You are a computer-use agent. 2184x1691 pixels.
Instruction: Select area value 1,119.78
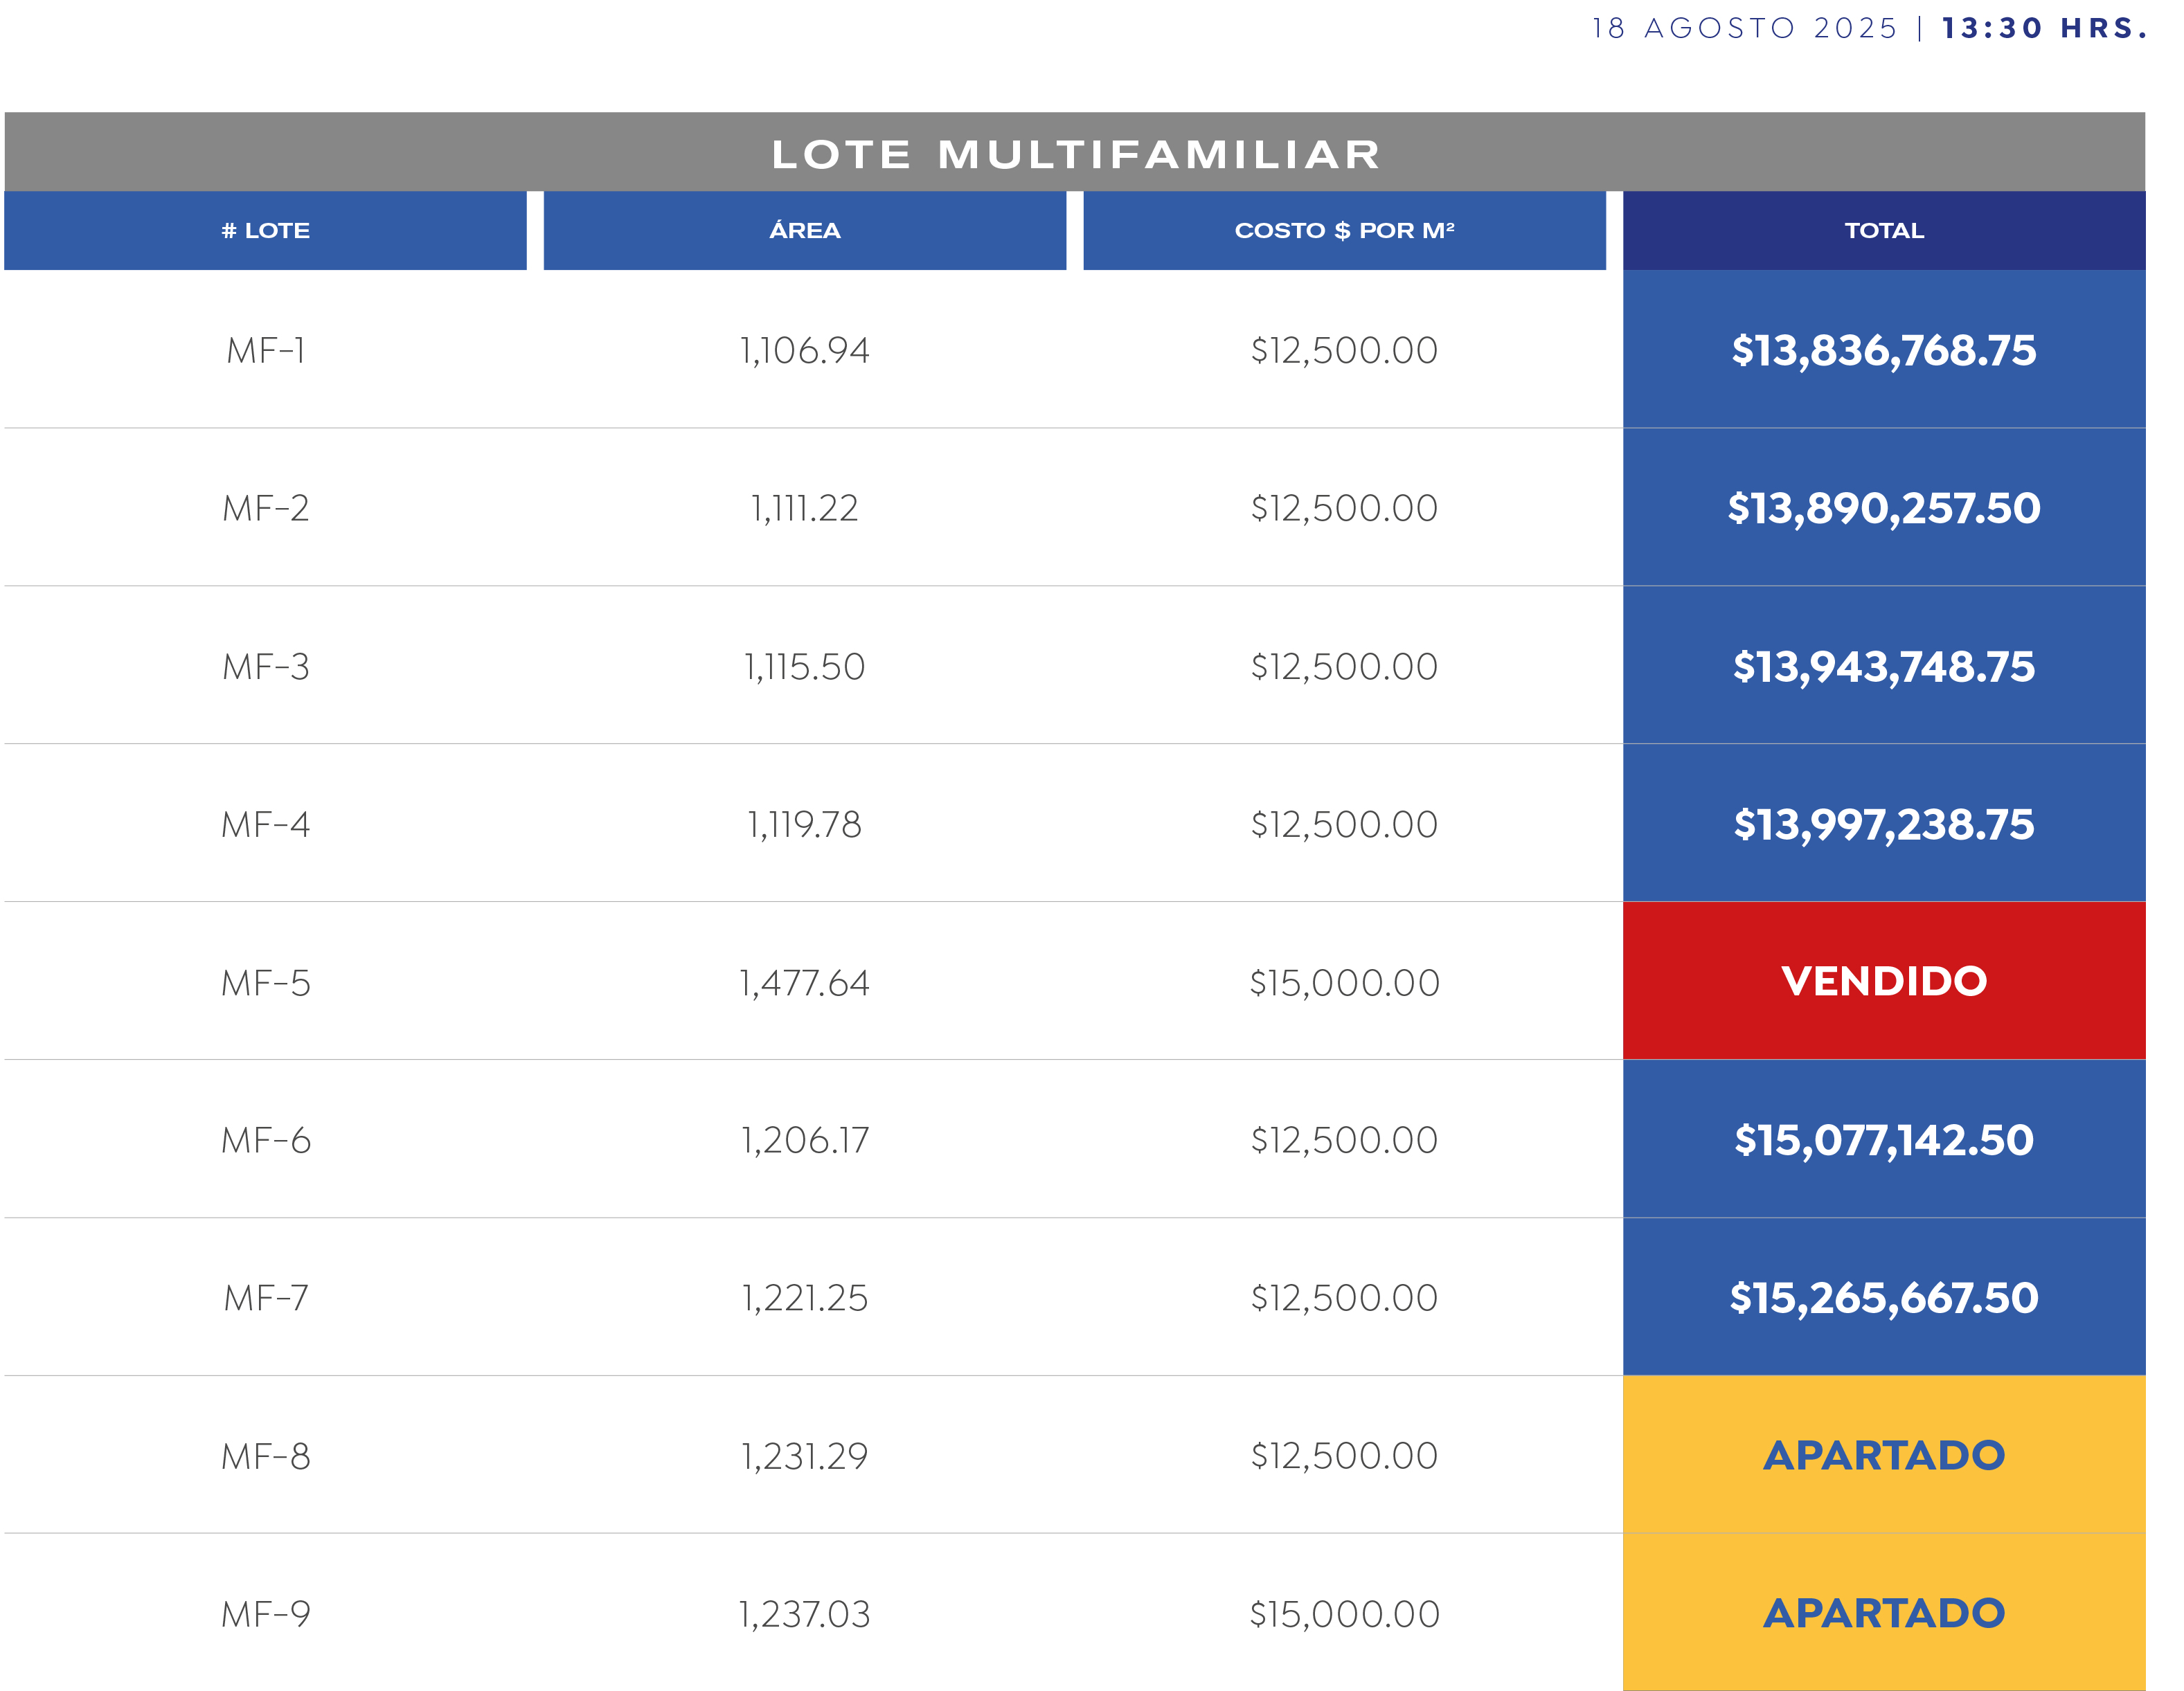(805, 824)
